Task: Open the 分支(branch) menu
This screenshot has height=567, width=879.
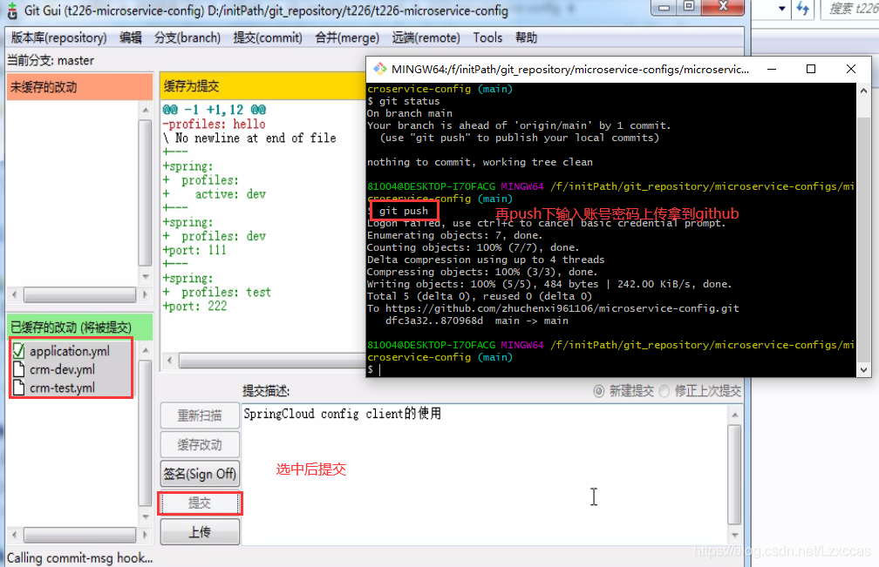Action: [187, 37]
